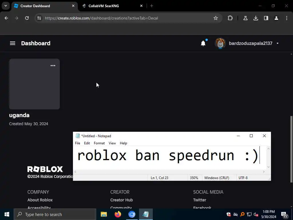Click the uganda decal title
This screenshot has width=293, height=220.
point(19,115)
